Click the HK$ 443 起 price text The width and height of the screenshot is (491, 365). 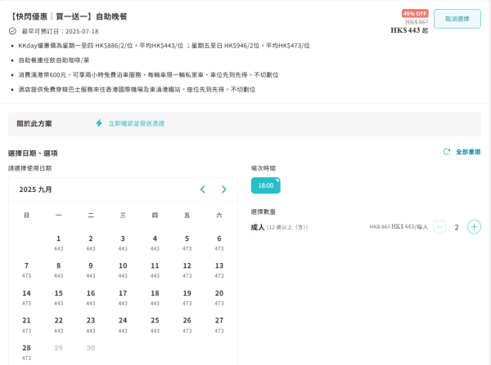click(409, 30)
